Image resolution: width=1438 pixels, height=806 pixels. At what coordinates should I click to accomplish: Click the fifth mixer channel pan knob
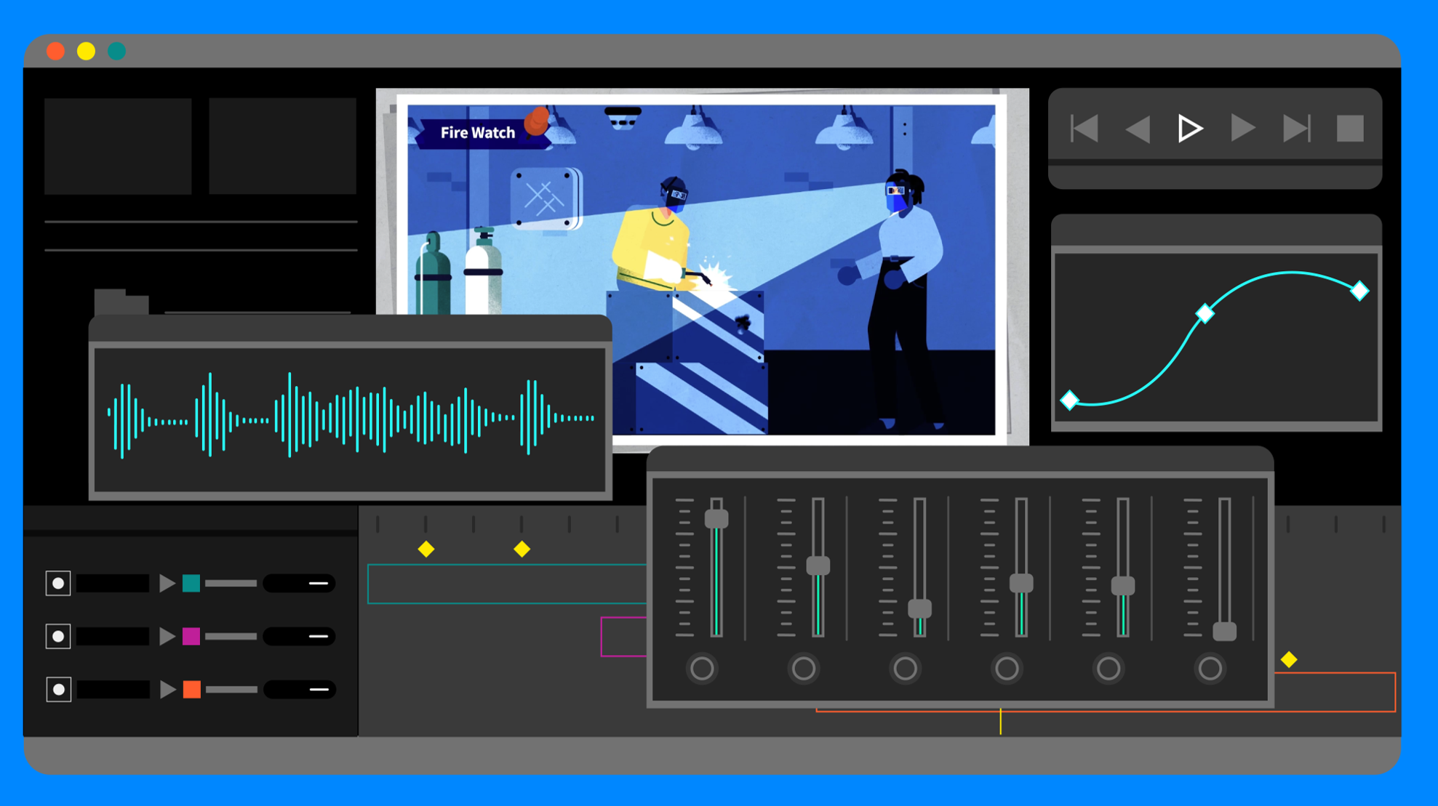(1109, 668)
